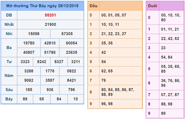This screenshot has height=119, width=185.
Task: Click the Đuôi column header
Action: click(x=152, y=6)
